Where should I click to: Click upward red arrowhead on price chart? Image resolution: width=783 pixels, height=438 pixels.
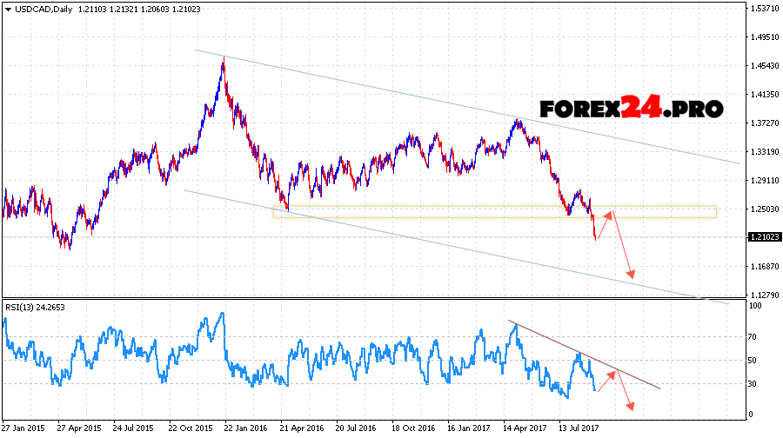pyautogui.click(x=610, y=213)
